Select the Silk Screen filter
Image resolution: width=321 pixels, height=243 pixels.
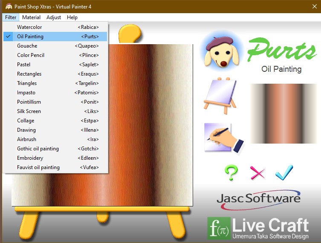pos(55,111)
